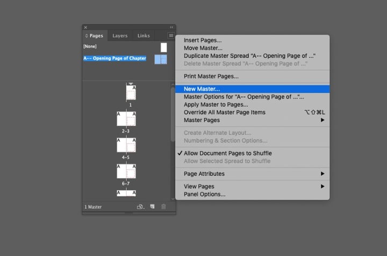The width and height of the screenshot is (387, 256).
Task: Choose New Master... from the menu
Action: tap(252, 89)
